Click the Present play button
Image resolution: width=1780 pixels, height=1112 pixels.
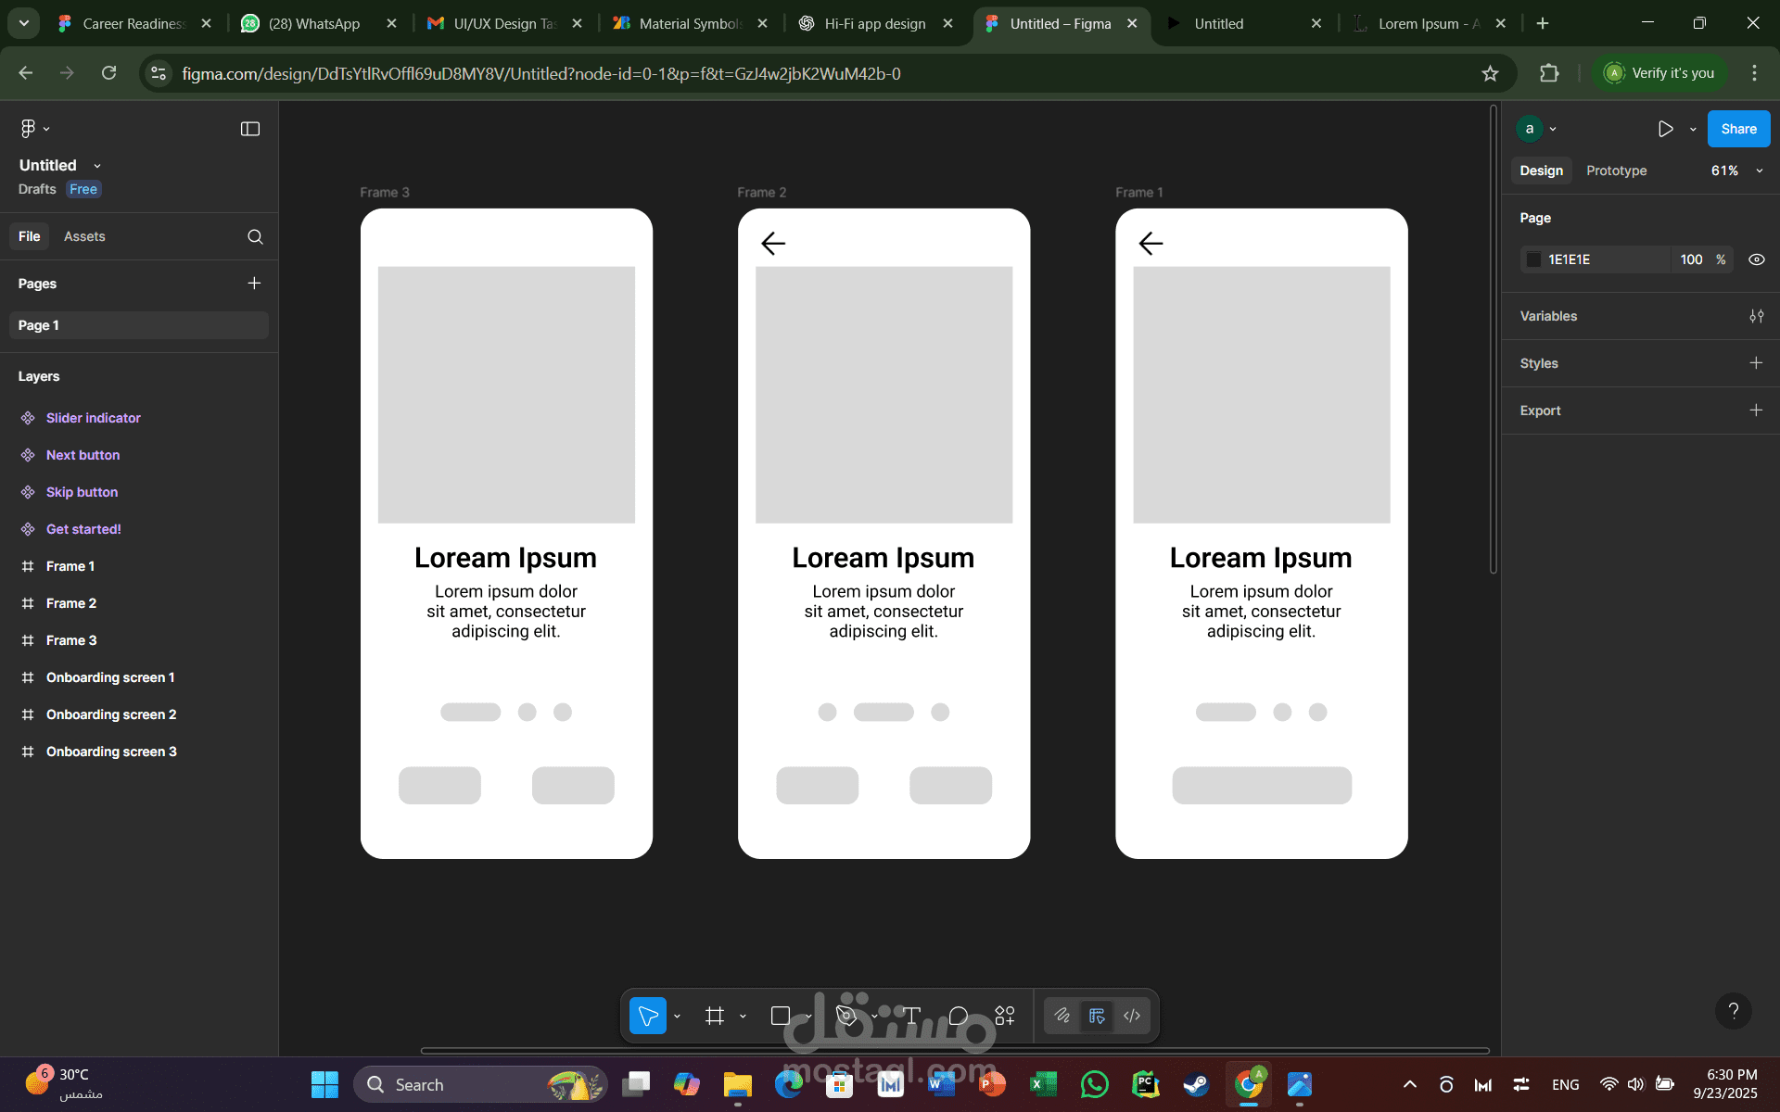coord(1665,129)
